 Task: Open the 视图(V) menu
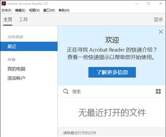(34, 10)
